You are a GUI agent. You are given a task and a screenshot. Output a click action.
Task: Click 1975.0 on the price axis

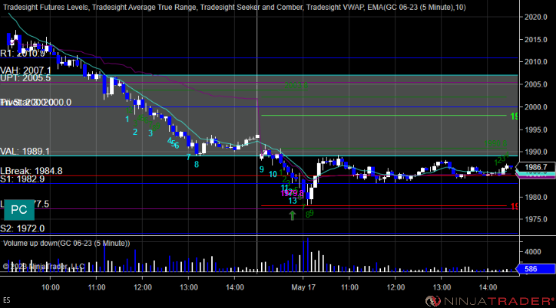536,219
